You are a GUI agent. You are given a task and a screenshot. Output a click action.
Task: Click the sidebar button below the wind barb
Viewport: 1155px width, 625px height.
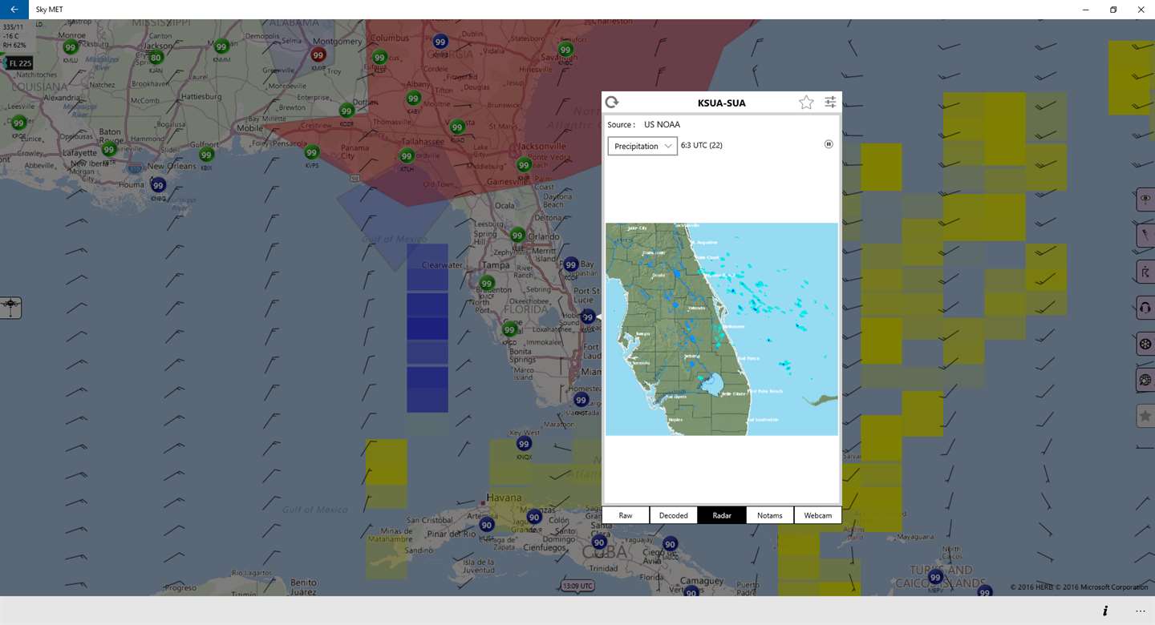coord(1145,272)
